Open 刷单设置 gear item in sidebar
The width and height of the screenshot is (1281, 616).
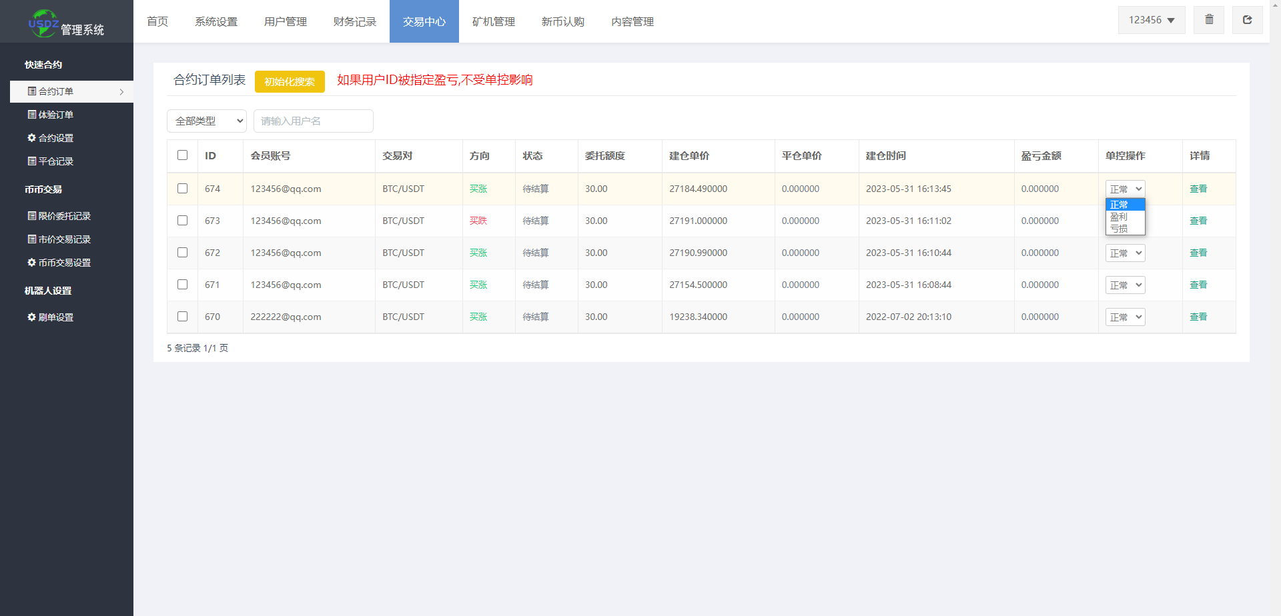click(51, 317)
